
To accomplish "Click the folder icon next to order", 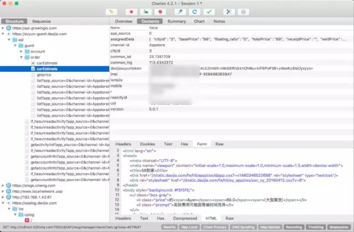I will click(x=27, y=57).
